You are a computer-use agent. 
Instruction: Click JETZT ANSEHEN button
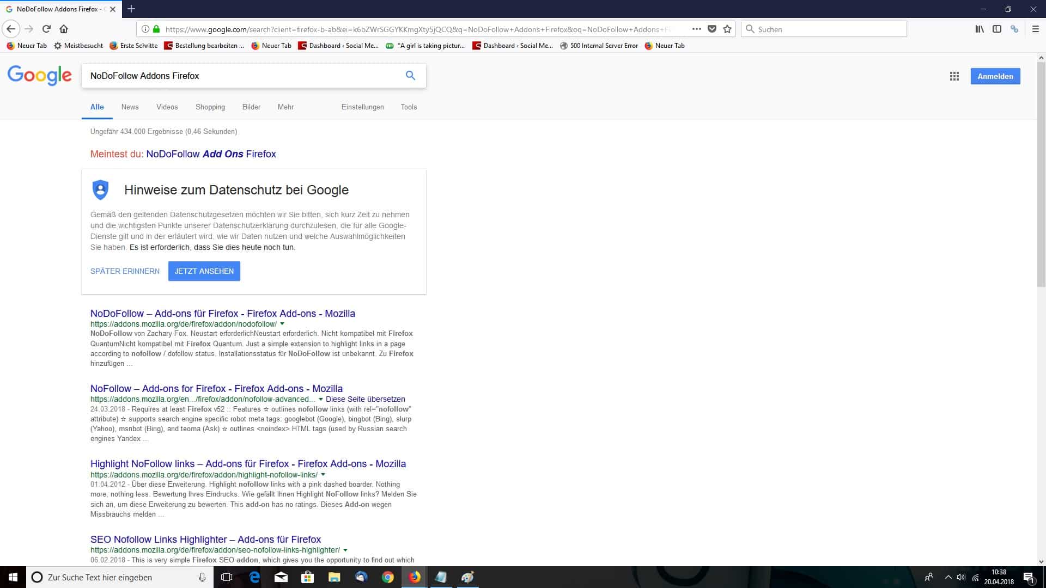click(x=204, y=271)
